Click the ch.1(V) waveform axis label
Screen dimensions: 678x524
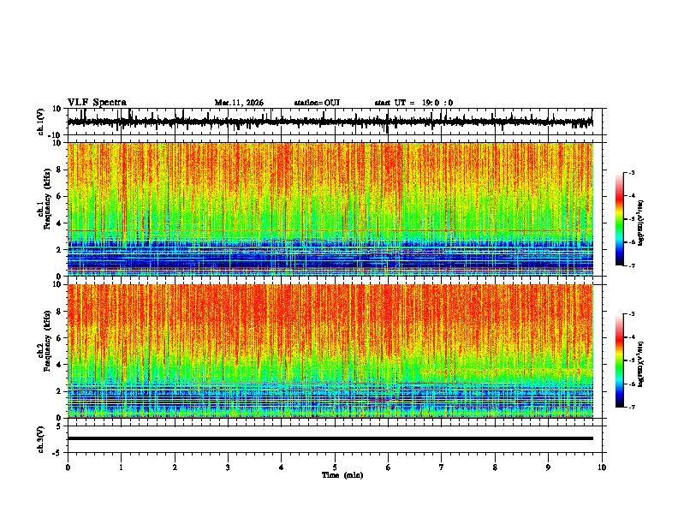pos(41,122)
